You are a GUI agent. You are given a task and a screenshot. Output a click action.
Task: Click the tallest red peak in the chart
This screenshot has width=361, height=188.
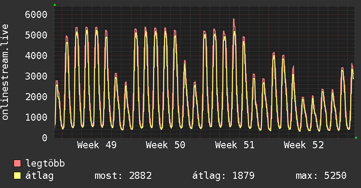pos(234,19)
